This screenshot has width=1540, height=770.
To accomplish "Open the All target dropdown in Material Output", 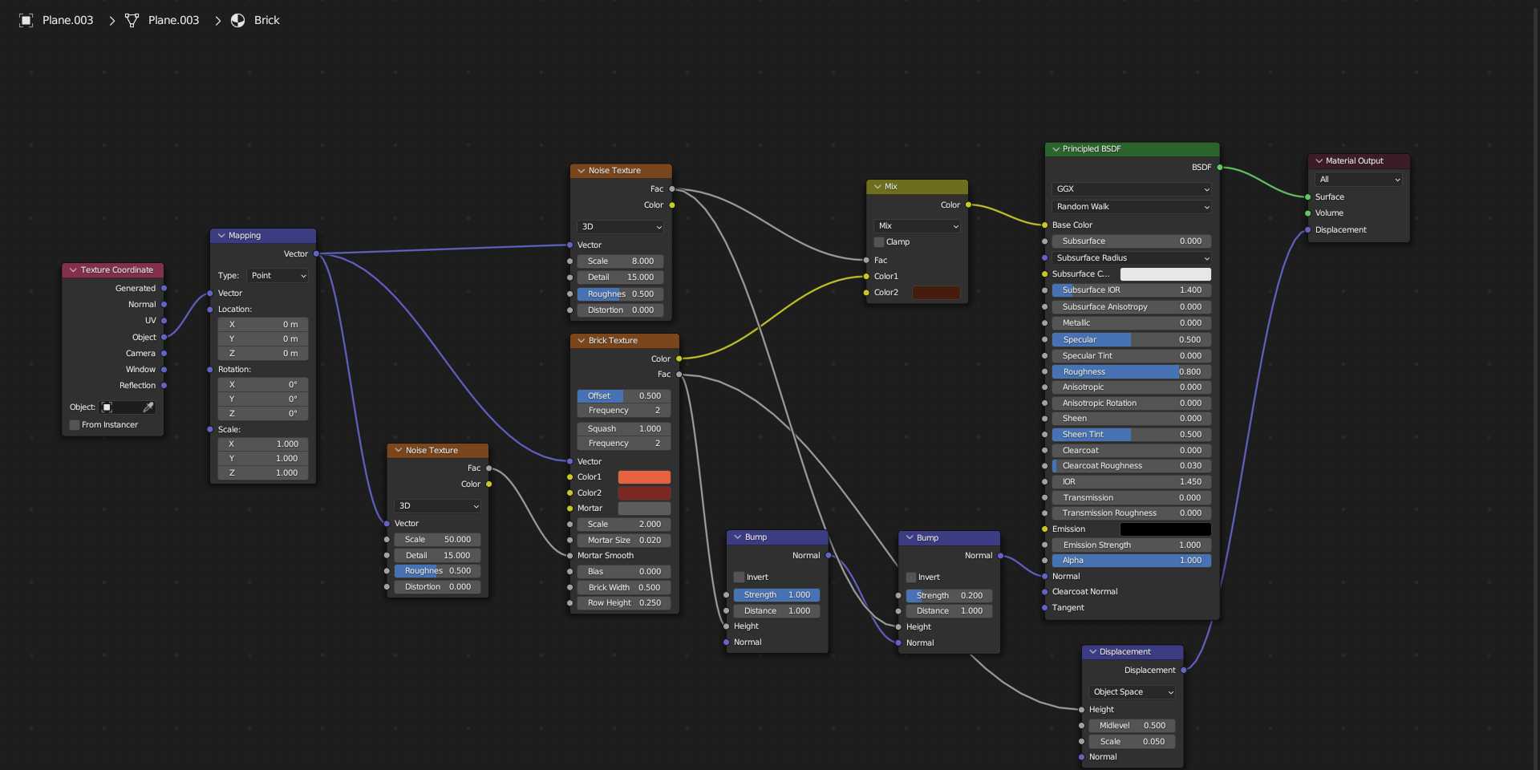I will tap(1359, 180).
